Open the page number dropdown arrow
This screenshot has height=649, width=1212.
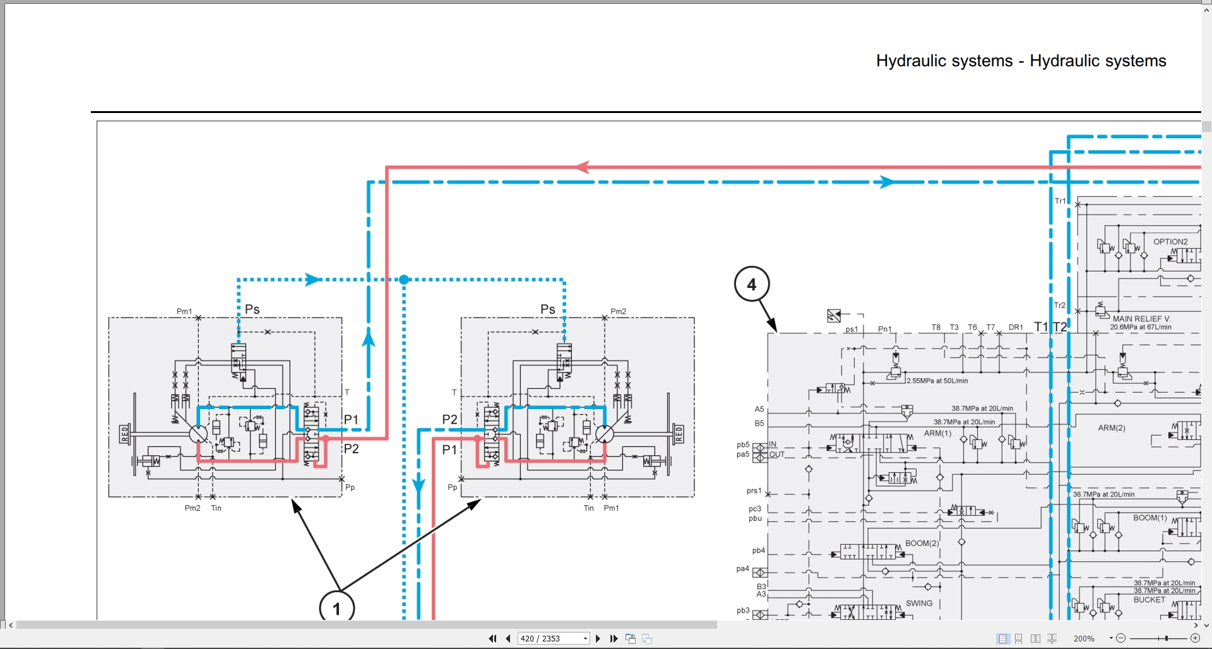[585, 638]
